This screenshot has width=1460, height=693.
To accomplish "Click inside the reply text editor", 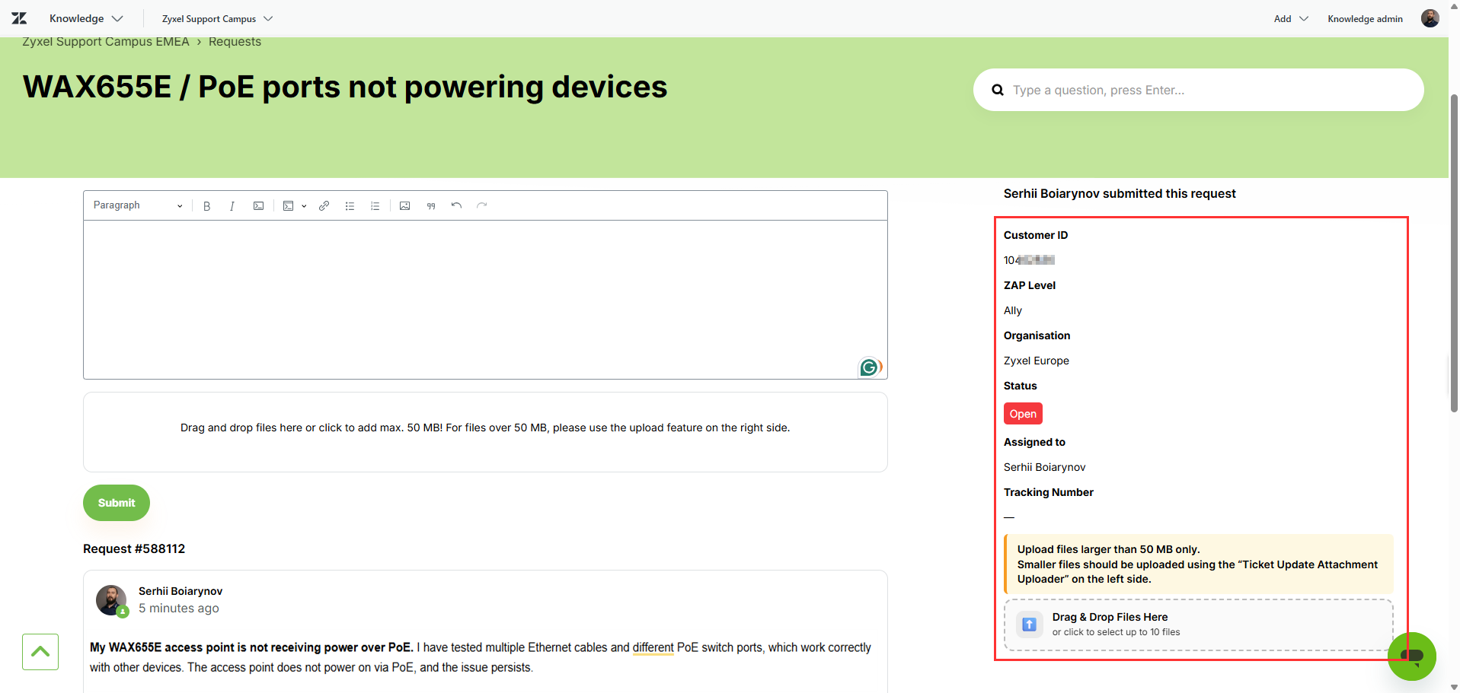I will pyautogui.click(x=485, y=299).
